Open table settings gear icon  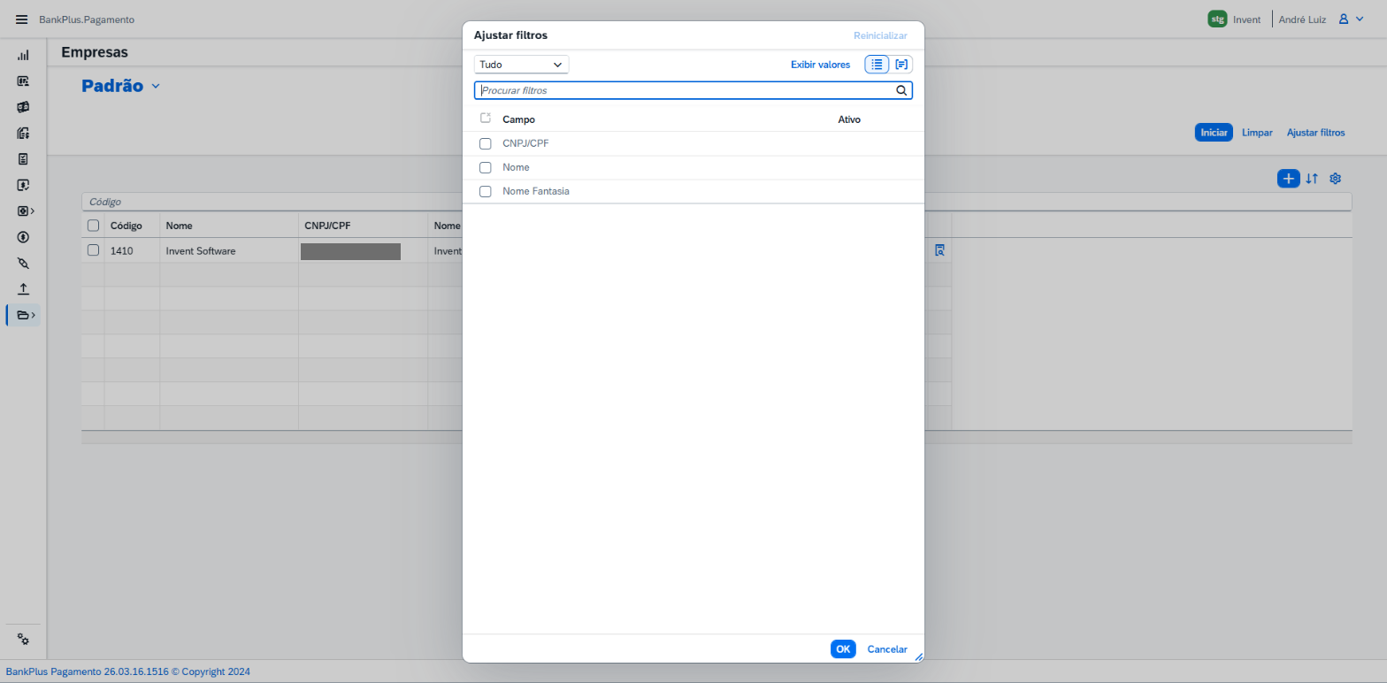point(1336,179)
